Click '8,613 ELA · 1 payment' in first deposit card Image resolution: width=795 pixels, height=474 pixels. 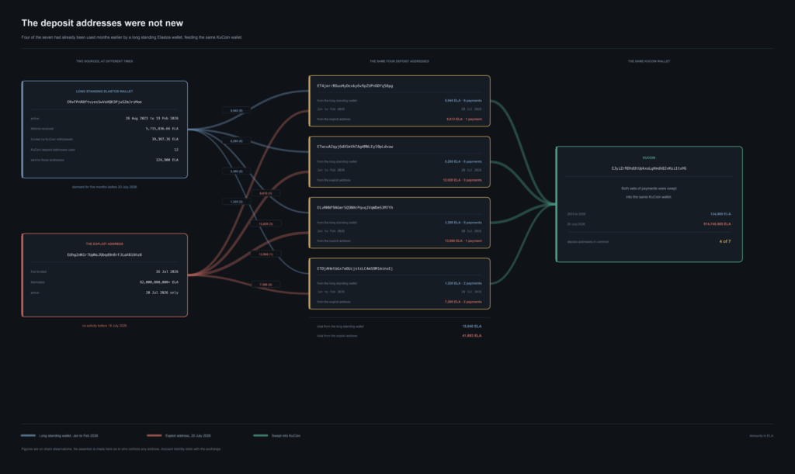tap(464, 119)
